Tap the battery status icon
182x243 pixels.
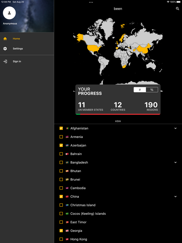point(179,2)
